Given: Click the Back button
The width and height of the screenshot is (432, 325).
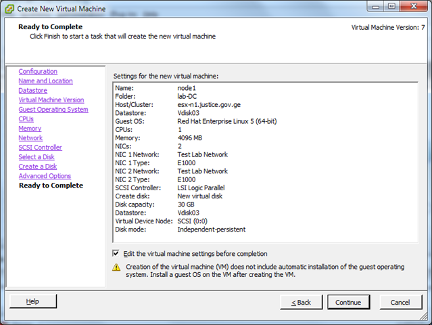Looking at the screenshot, I should [301, 302].
